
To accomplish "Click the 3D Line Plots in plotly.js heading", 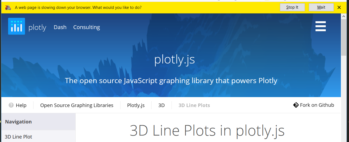I will pos(207,130).
